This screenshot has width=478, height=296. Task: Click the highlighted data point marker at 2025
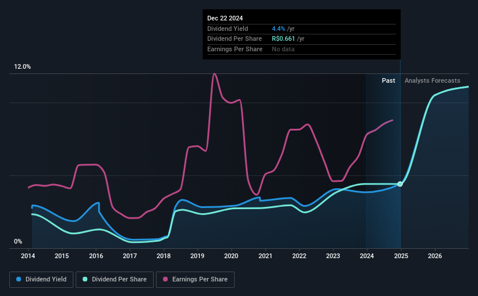coord(400,184)
